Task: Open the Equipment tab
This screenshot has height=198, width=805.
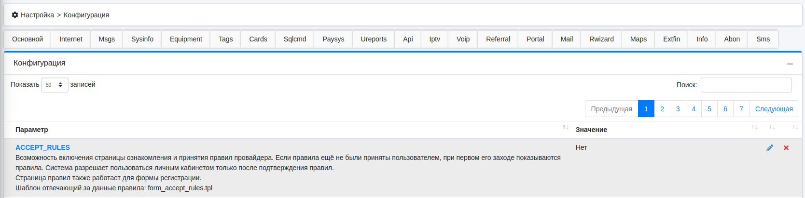Action: click(186, 39)
